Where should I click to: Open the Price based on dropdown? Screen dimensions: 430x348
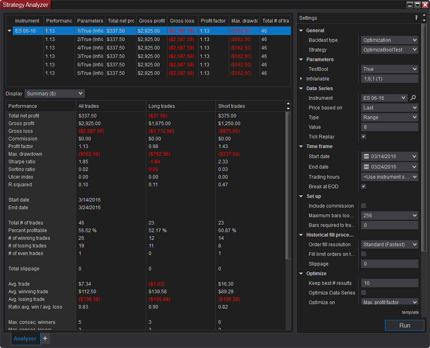click(x=389, y=108)
